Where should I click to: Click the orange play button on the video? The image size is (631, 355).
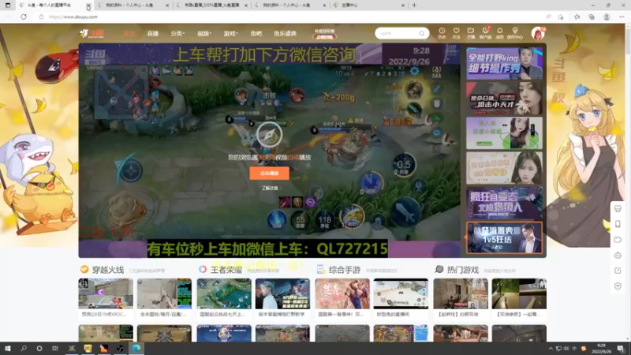269,173
